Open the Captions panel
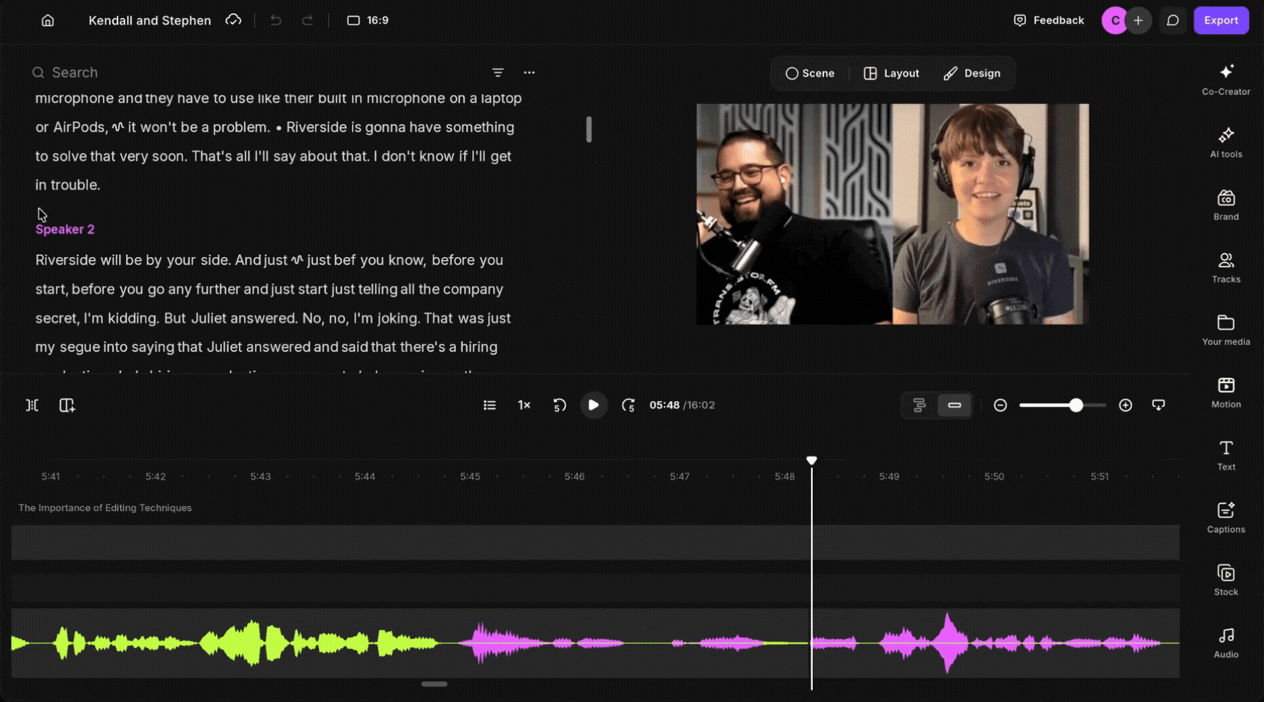This screenshot has height=702, width=1264. tap(1226, 517)
